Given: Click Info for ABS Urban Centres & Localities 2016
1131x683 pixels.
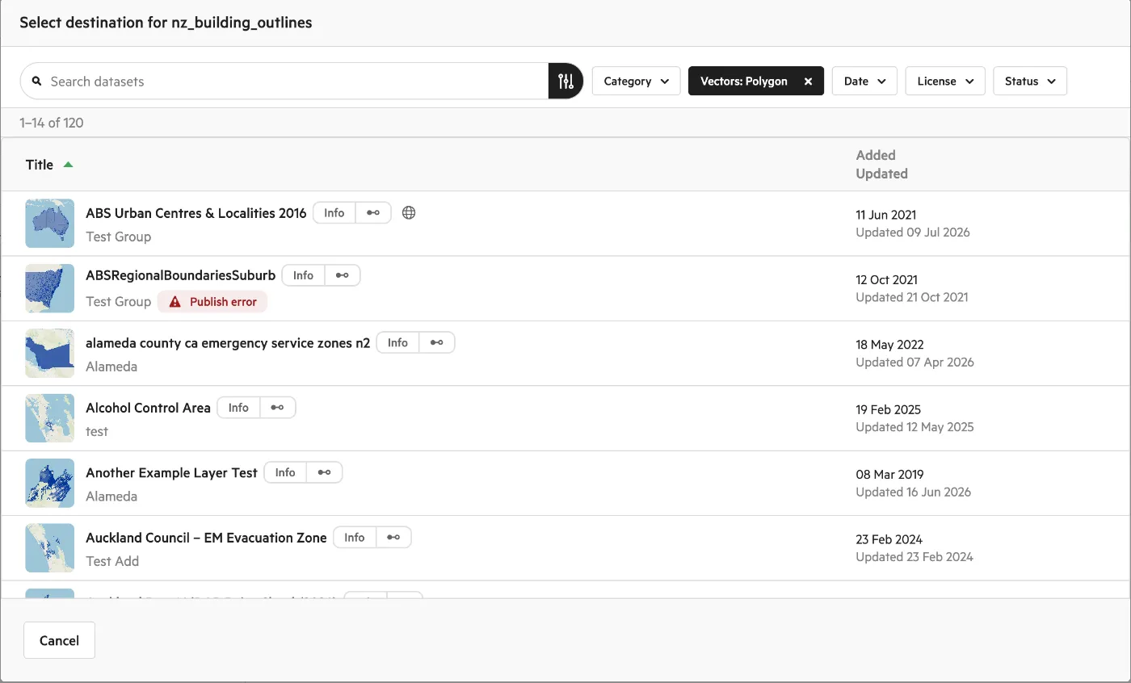Looking at the screenshot, I should click(x=334, y=213).
